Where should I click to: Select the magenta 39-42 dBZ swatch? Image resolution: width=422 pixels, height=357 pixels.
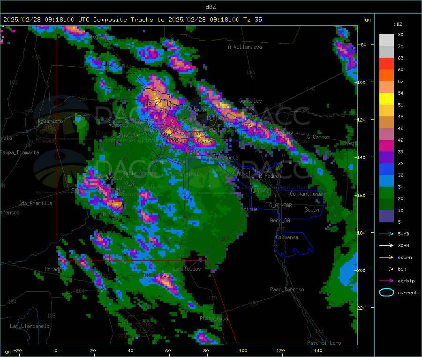[386, 145]
